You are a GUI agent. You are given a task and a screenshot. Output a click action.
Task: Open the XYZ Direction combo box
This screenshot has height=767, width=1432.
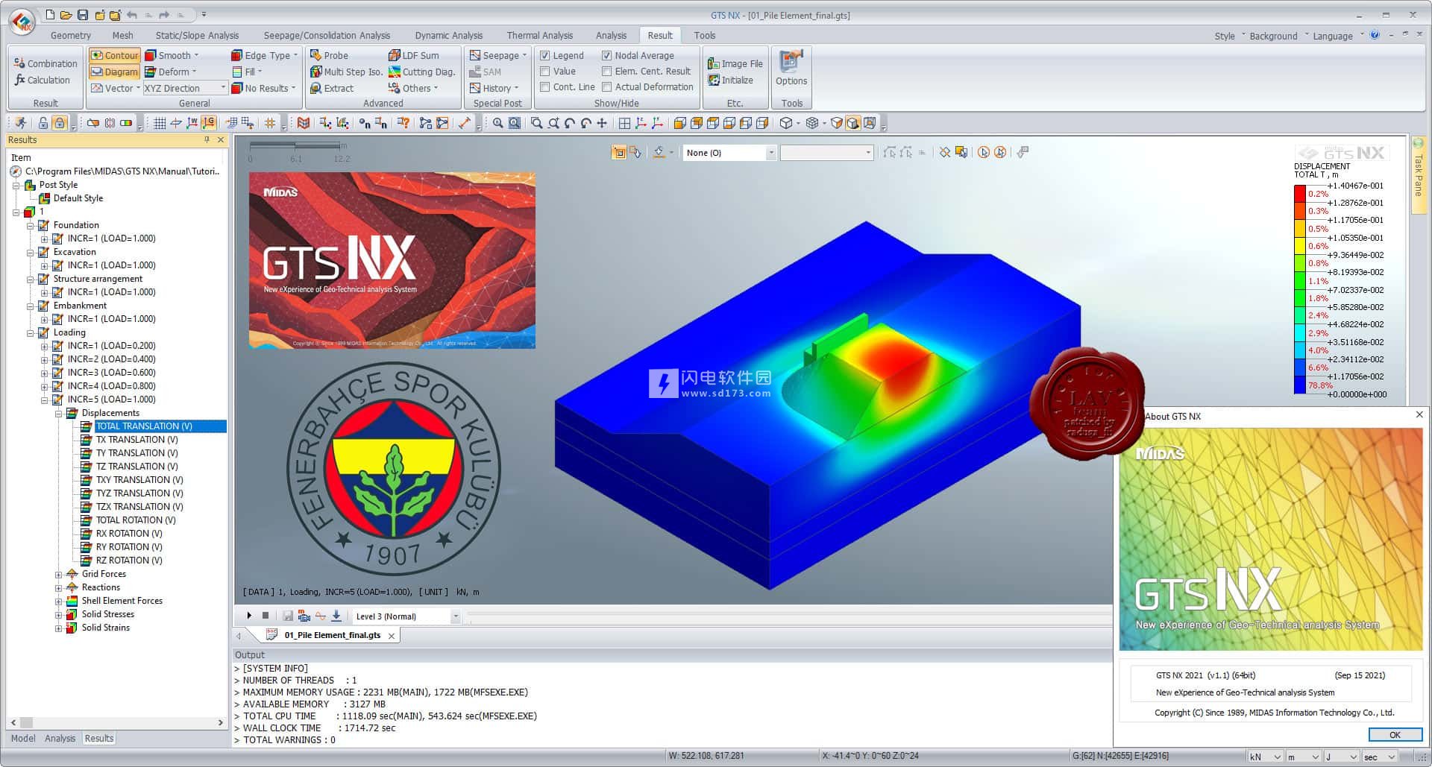coord(185,88)
